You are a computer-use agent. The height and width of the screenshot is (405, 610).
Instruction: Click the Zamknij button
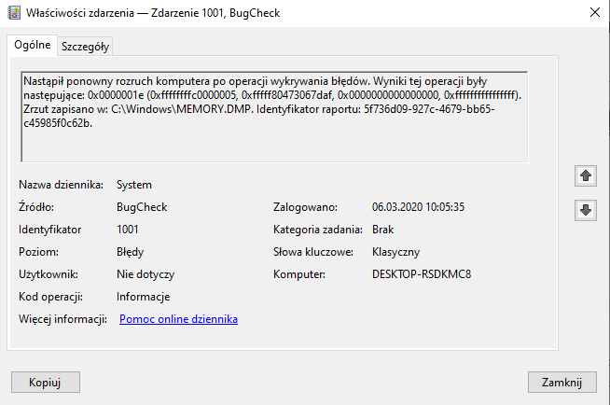[x=561, y=383]
